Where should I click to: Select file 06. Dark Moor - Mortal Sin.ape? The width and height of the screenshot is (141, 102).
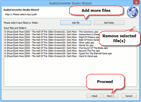pos(49,45)
